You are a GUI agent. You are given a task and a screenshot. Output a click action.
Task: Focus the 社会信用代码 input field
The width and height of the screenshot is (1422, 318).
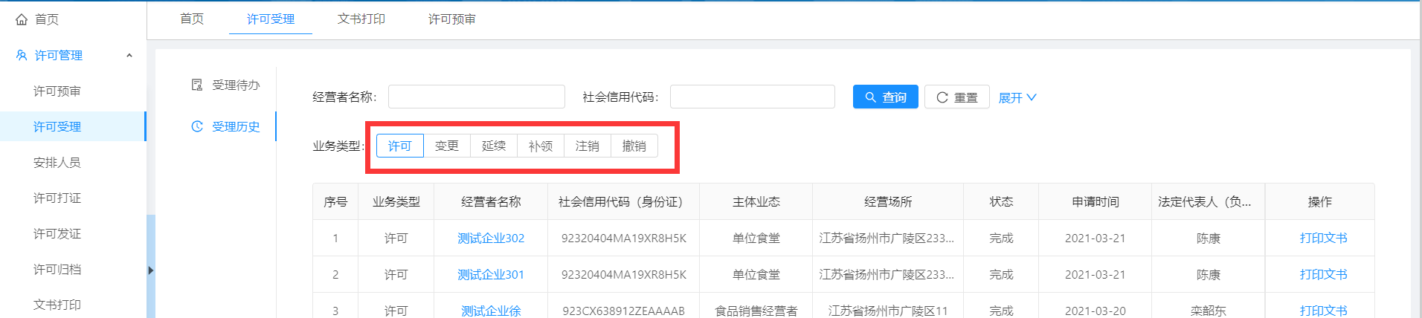point(752,97)
